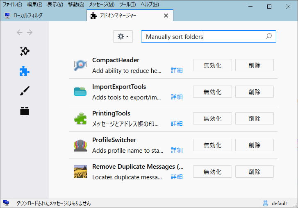
Task: Open 詳細 link for ProfileSwitcher
Action: click(177, 150)
